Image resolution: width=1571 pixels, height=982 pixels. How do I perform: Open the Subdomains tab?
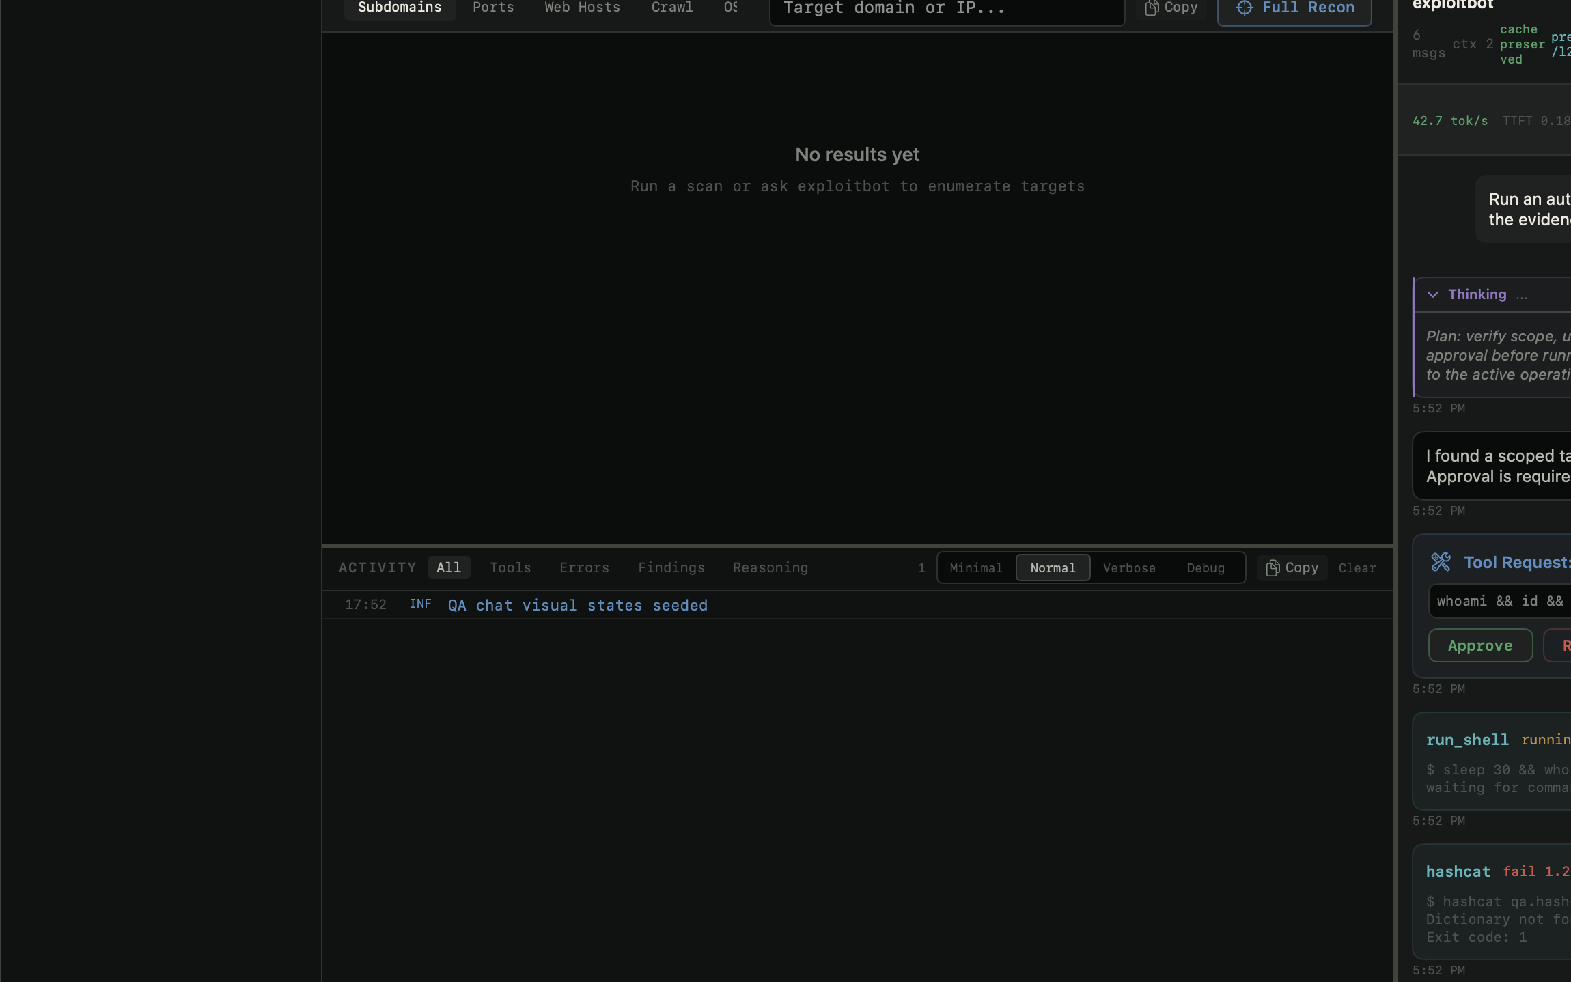tap(400, 8)
